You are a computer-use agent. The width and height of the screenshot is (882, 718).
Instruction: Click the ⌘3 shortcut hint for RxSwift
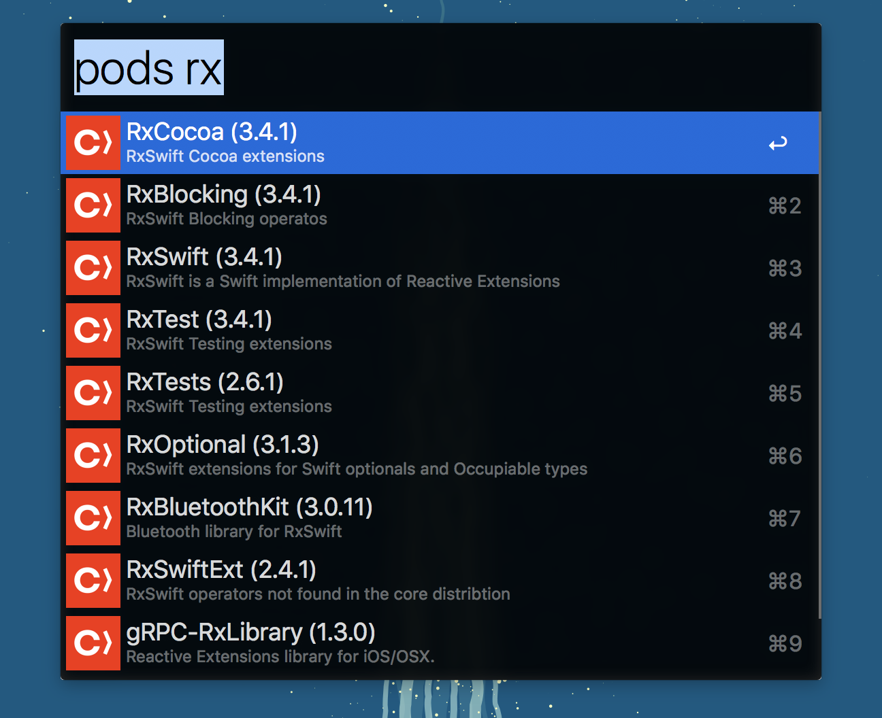coord(785,269)
